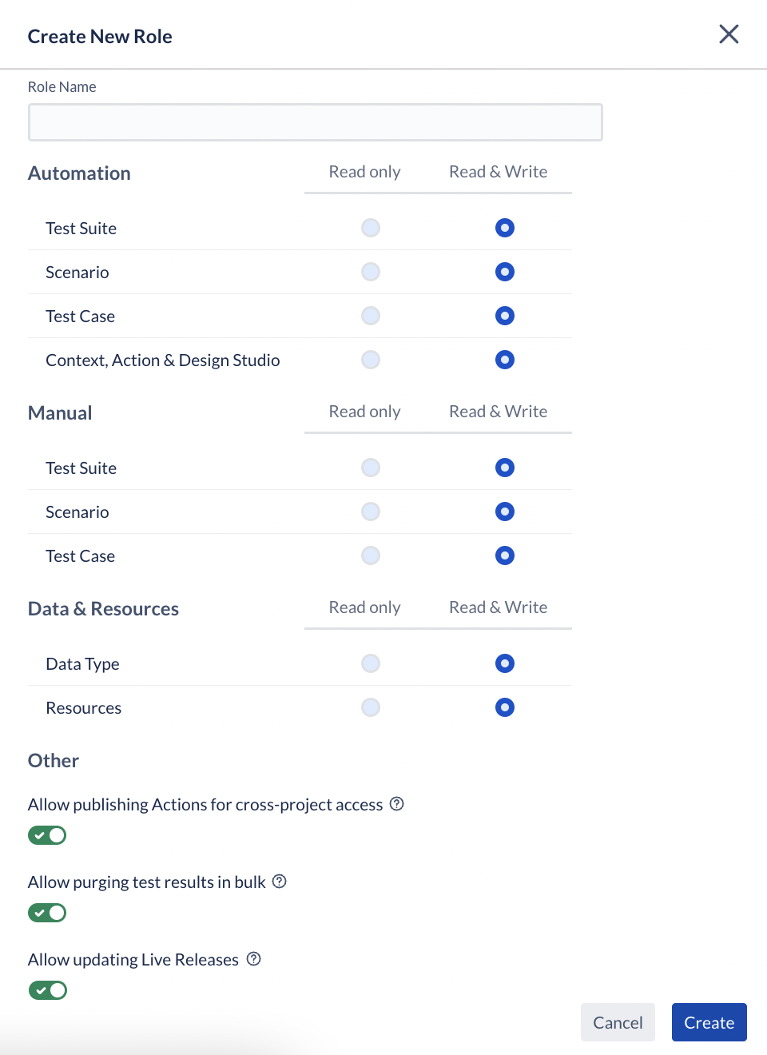
Task: Click the Role Name input field
Action: pos(316,122)
